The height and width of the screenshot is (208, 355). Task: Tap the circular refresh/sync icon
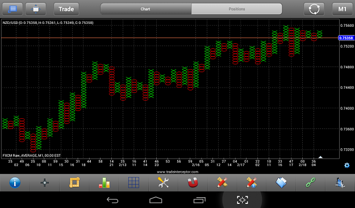coord(314,9)
